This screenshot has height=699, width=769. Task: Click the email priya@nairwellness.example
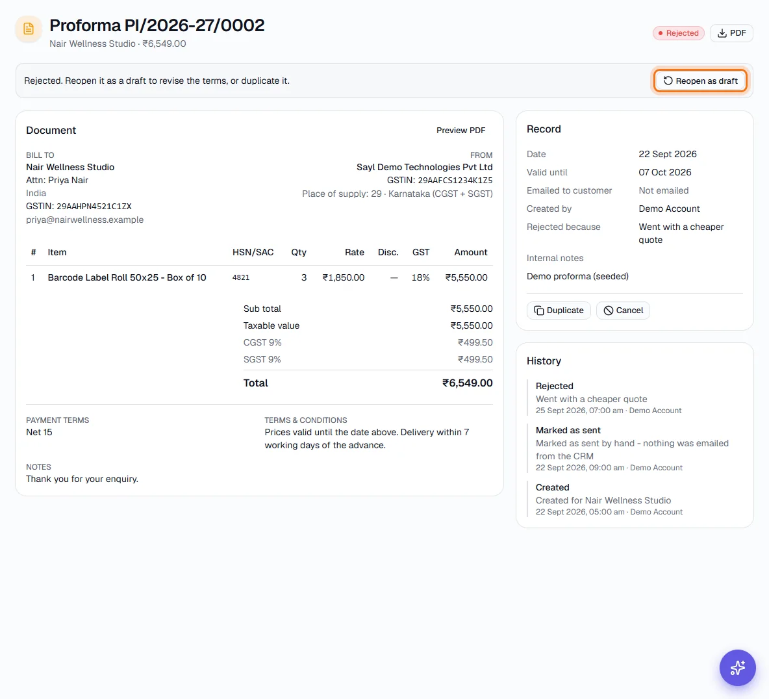85,220
